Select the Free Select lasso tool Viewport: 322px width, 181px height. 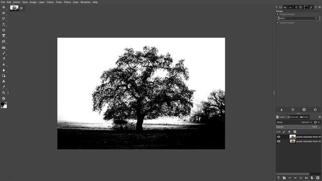(4, 19)
